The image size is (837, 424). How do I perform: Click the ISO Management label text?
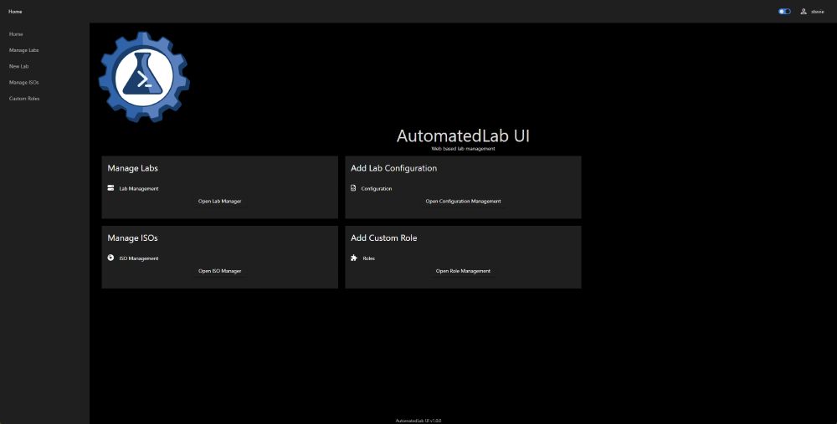(139, 258)
